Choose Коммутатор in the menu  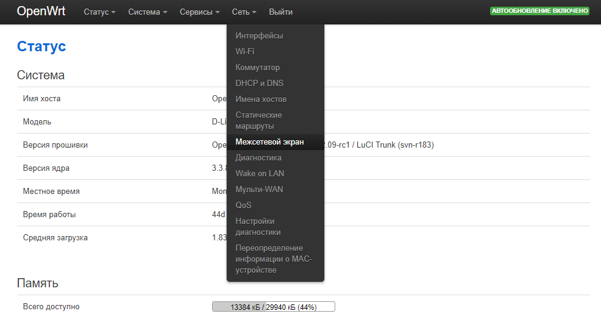pos(275,68)
